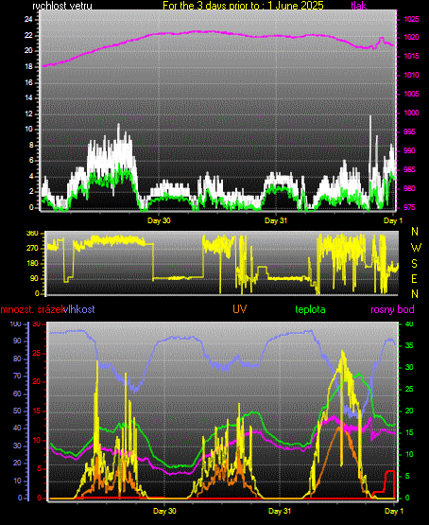Click the 'S' wind direction letter
Image resolution: width=429 pixels, height=525 pixels.
point(414,264)
